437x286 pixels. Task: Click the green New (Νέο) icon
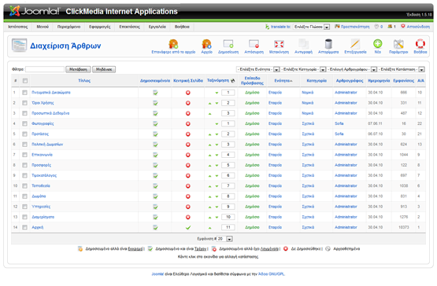(x=378, y=44)
